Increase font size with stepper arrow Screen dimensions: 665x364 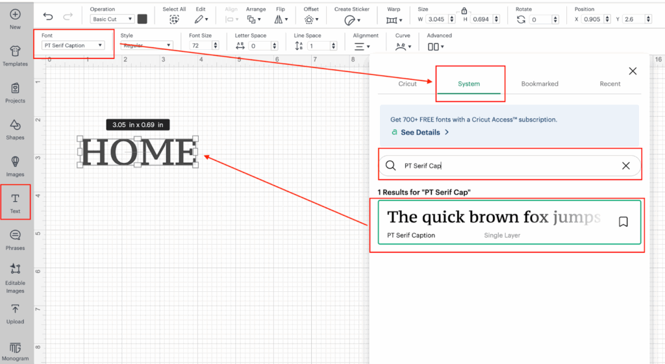[x=216, y=43]
